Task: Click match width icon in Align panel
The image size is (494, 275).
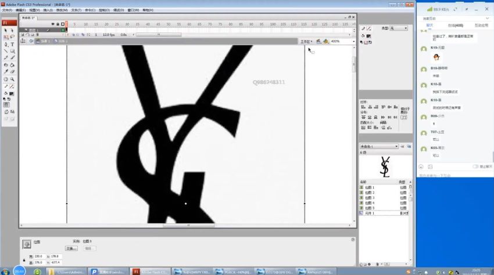Action: pos(363,128)
